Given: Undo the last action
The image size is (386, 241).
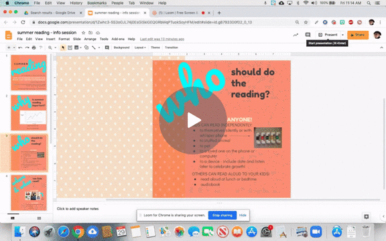Looking at the screenshot, I should (20, 48).
